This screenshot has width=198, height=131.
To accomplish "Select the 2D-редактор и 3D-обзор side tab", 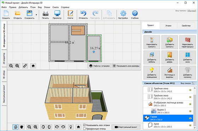I will [4, 36].
